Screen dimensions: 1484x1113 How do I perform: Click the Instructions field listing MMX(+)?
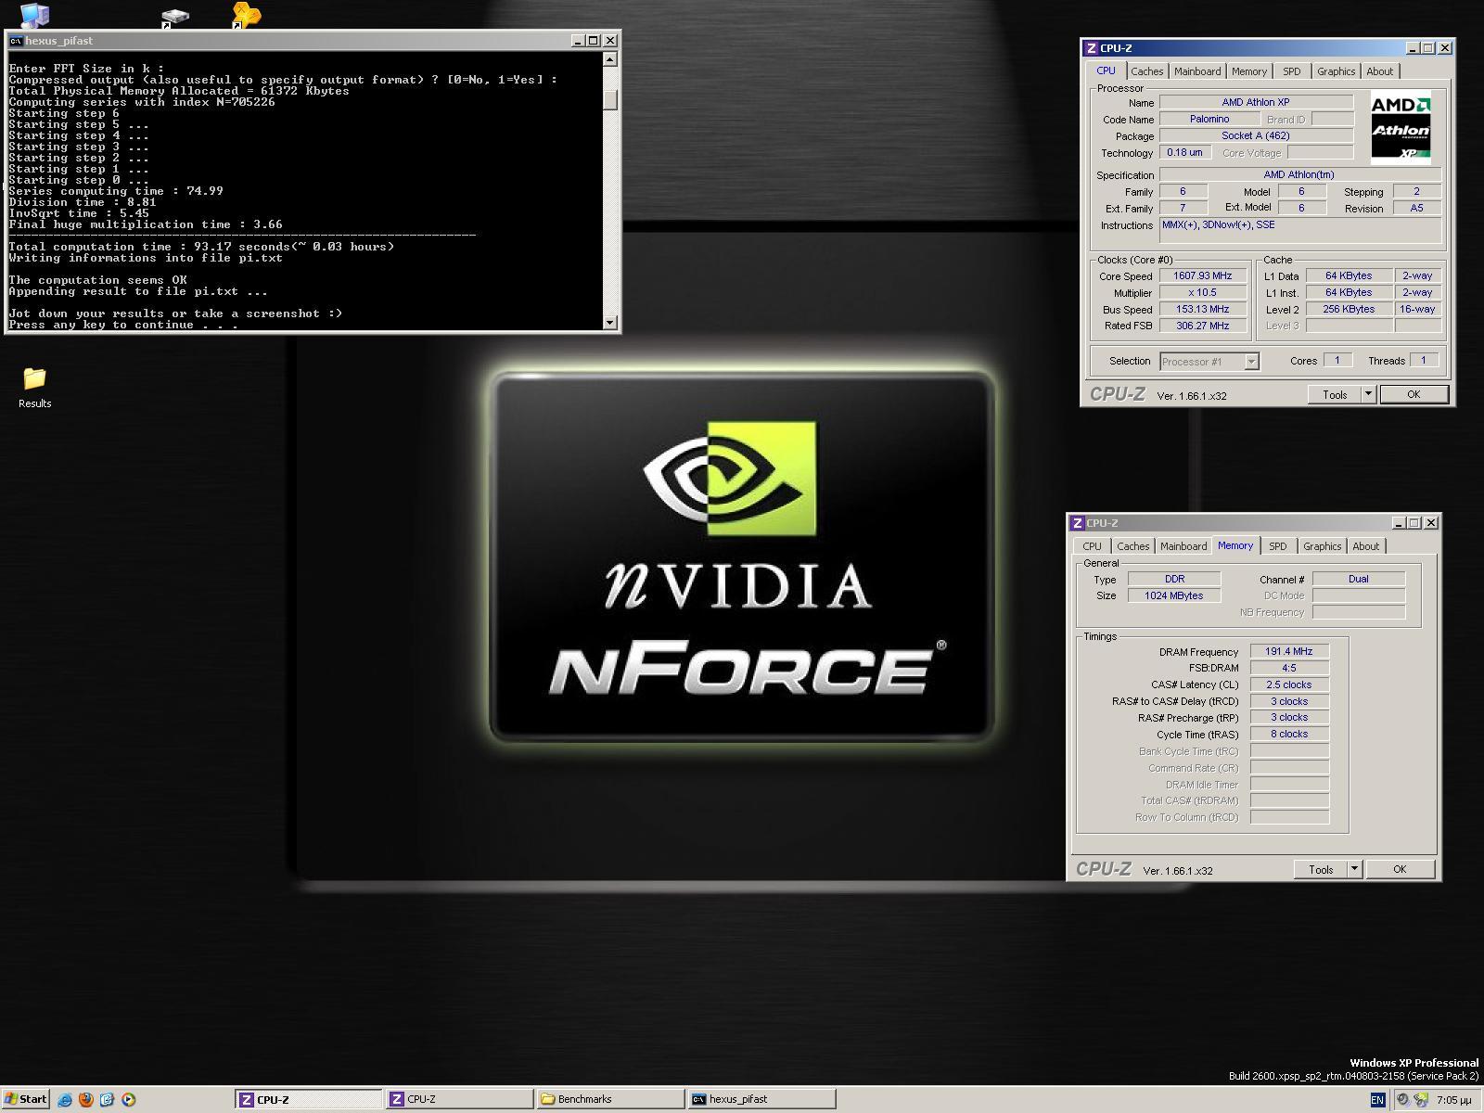(1300, 230)
